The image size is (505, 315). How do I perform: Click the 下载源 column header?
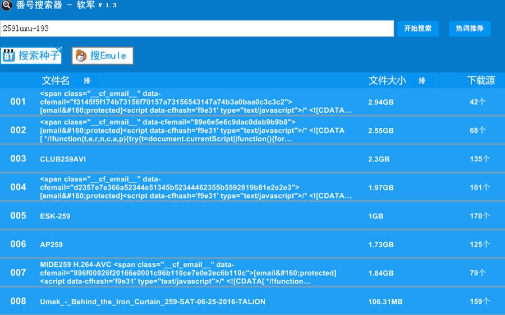point(481,81)
